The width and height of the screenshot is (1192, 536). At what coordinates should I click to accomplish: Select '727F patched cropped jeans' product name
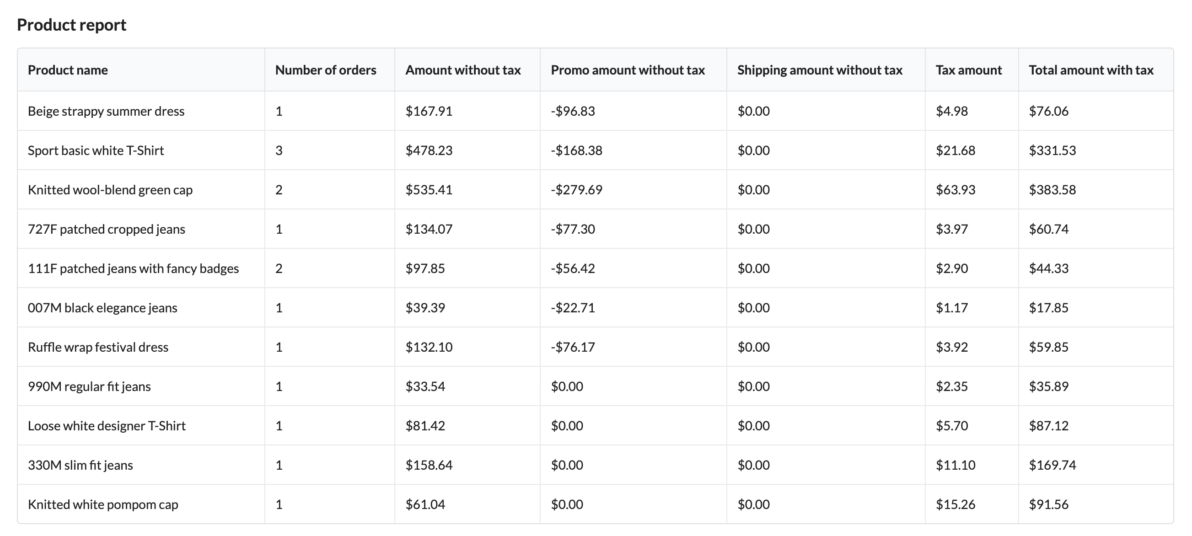107,229
